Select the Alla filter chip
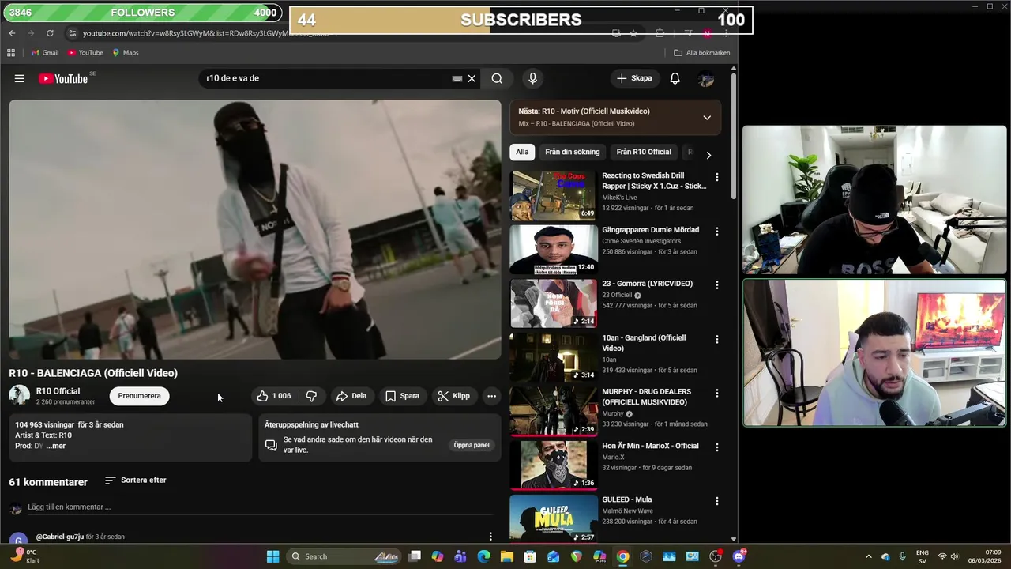This screenshot has width=1011, height=569. pos(522,152)
